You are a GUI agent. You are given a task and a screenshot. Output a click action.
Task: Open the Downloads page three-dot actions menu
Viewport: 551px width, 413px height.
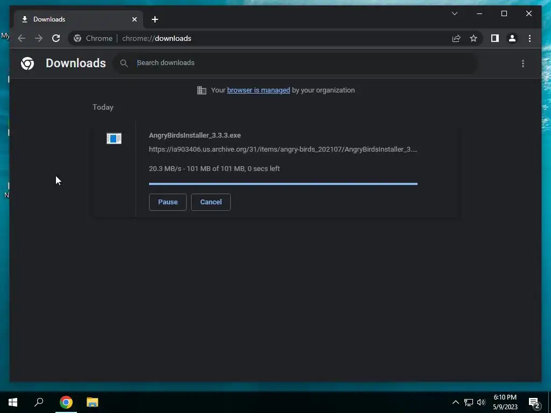523,63
